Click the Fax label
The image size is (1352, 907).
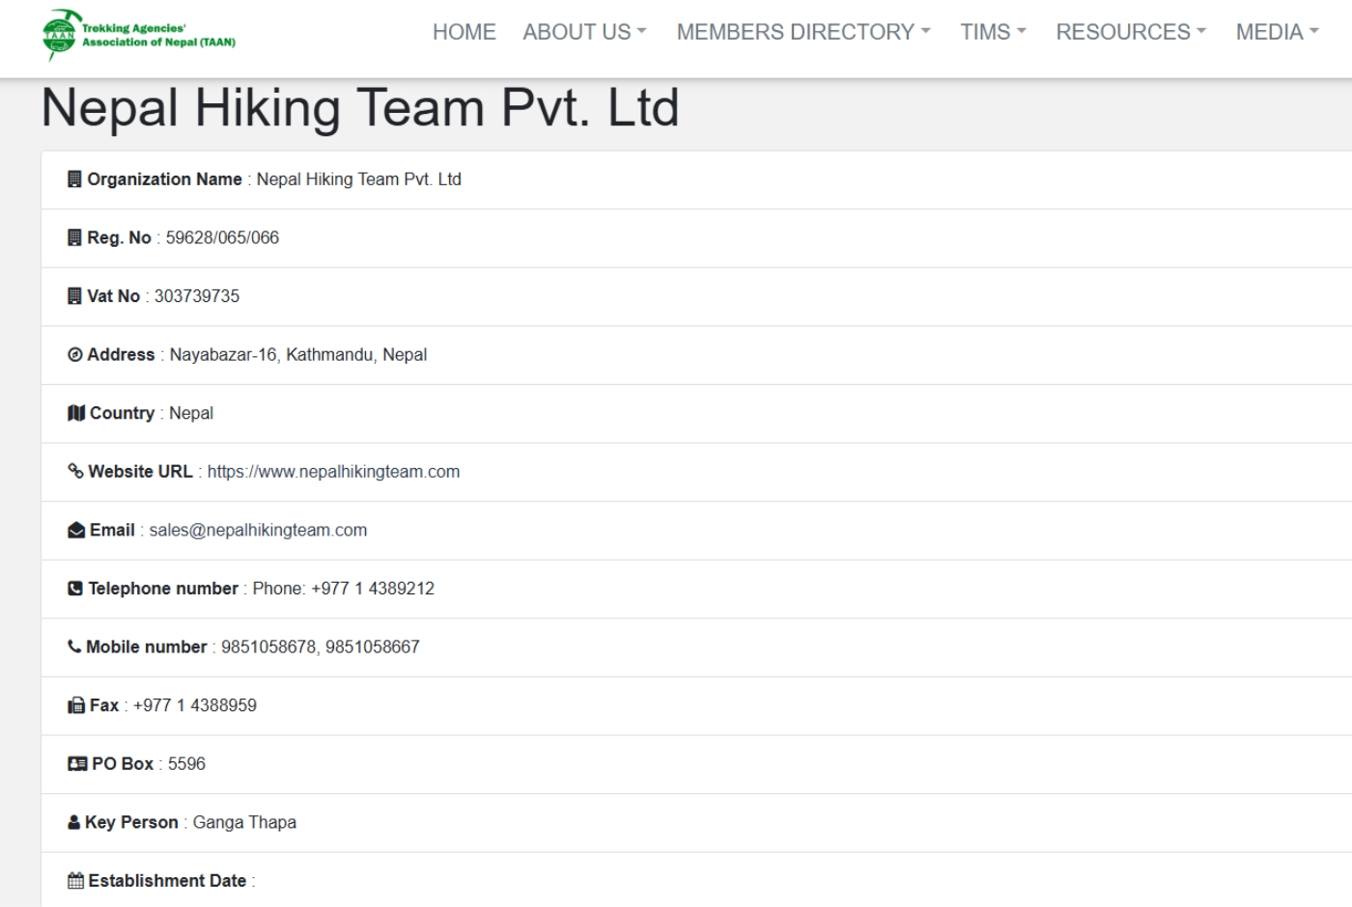[x=104, y=705]
